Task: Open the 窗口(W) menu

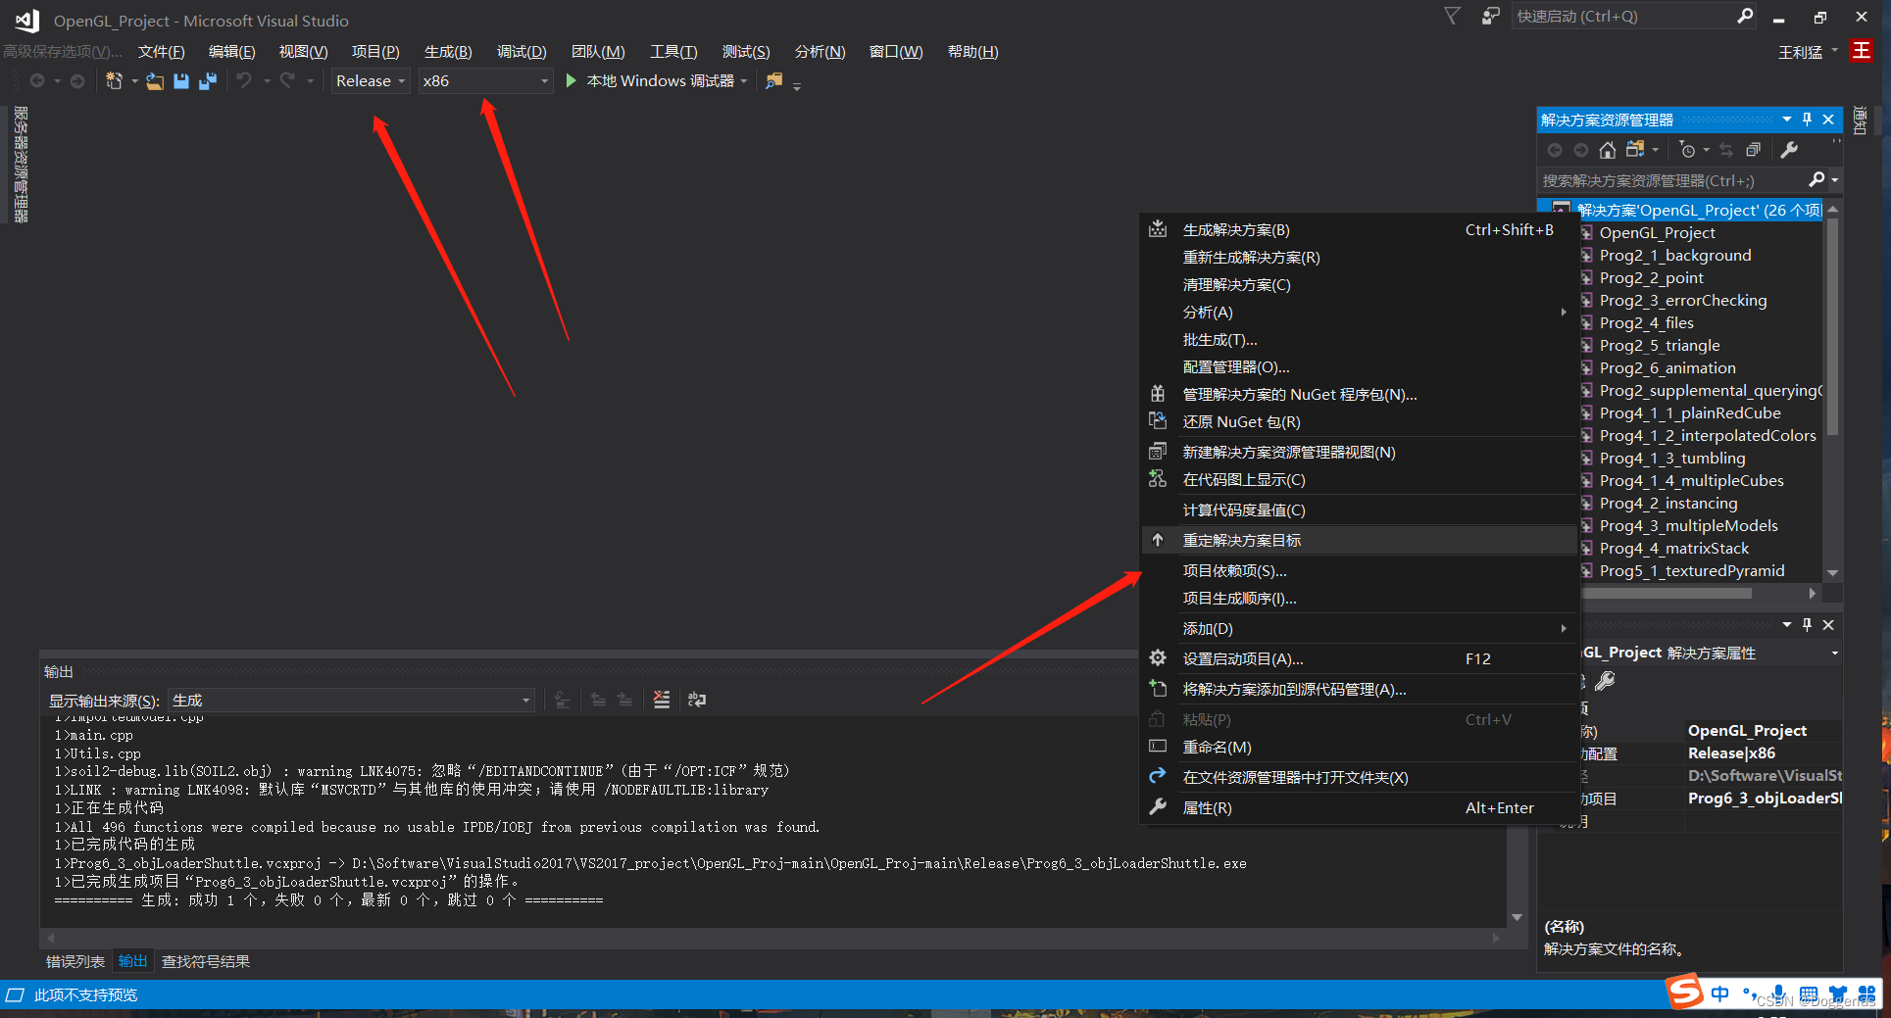Action: 896,51
